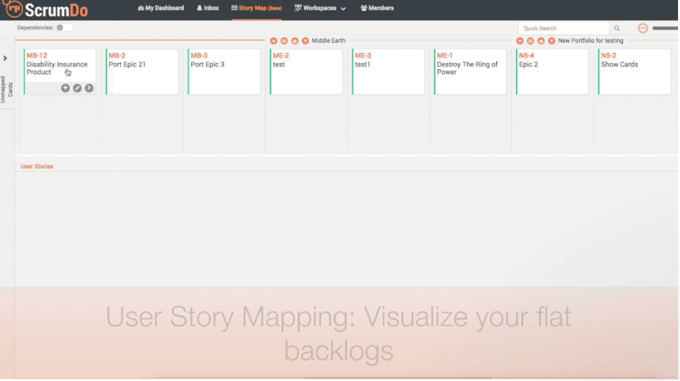Image resolution: width=680 pixels, height=381 pixels.
Task: Add a card to Middle Earth workspace
Action: [274, 41]
